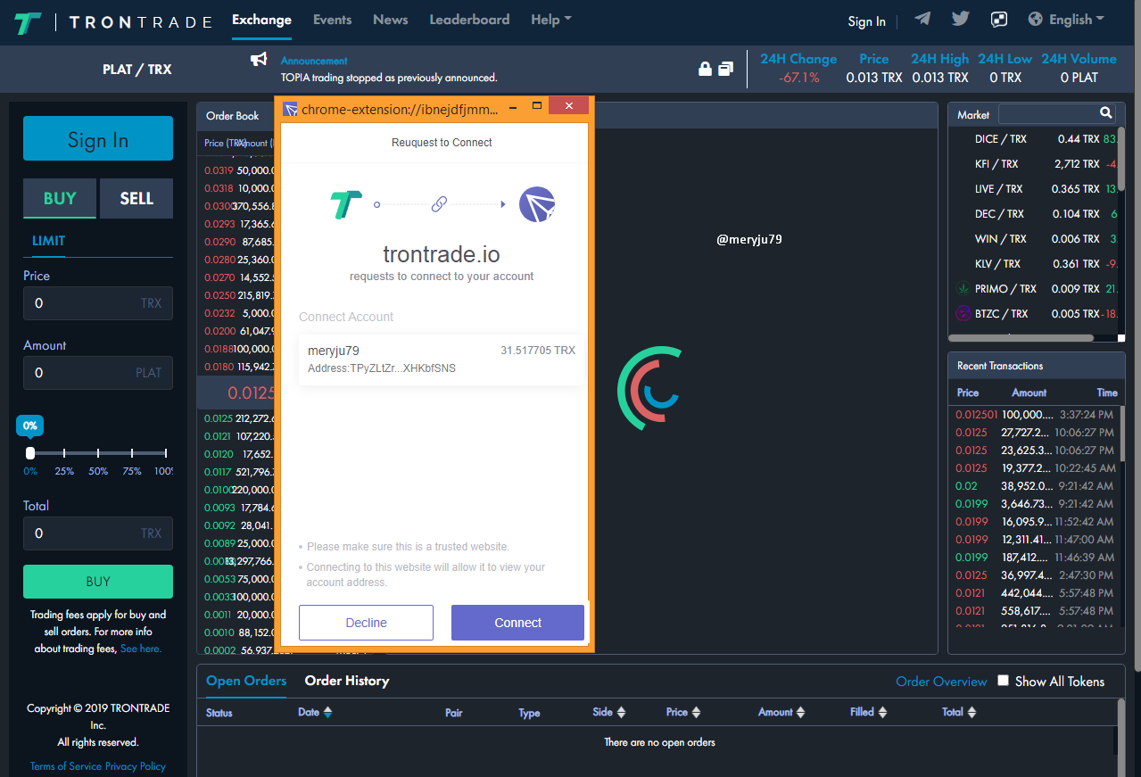Select the DICE / TRX market row

tap(1033, 139)
